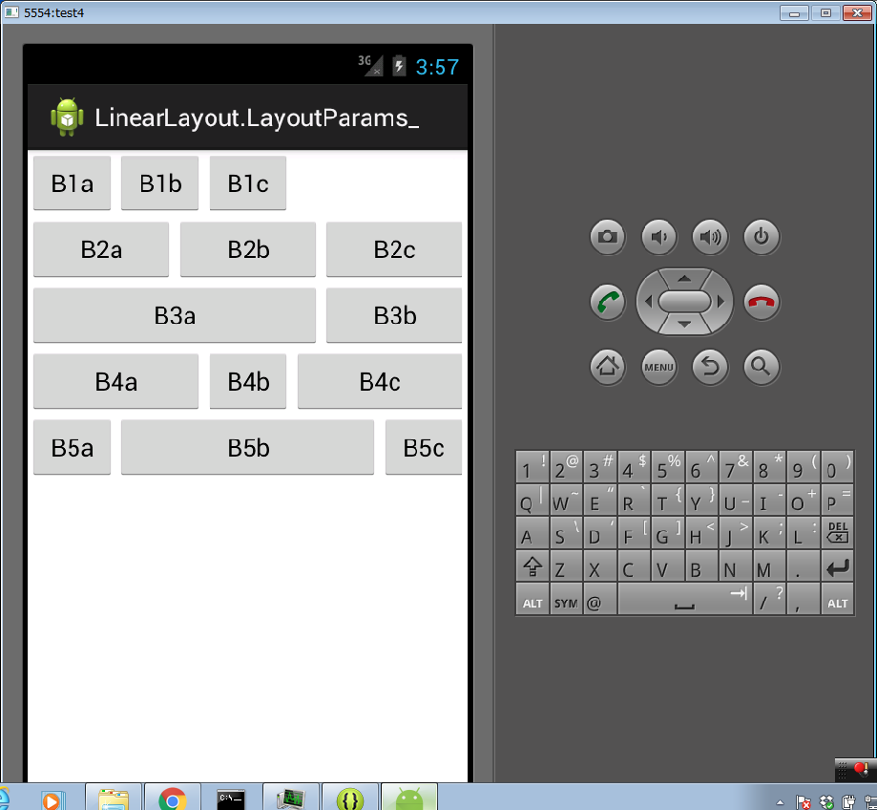Open the file explorer taskbar icon

pyautogui.click(x=114, y=798)
